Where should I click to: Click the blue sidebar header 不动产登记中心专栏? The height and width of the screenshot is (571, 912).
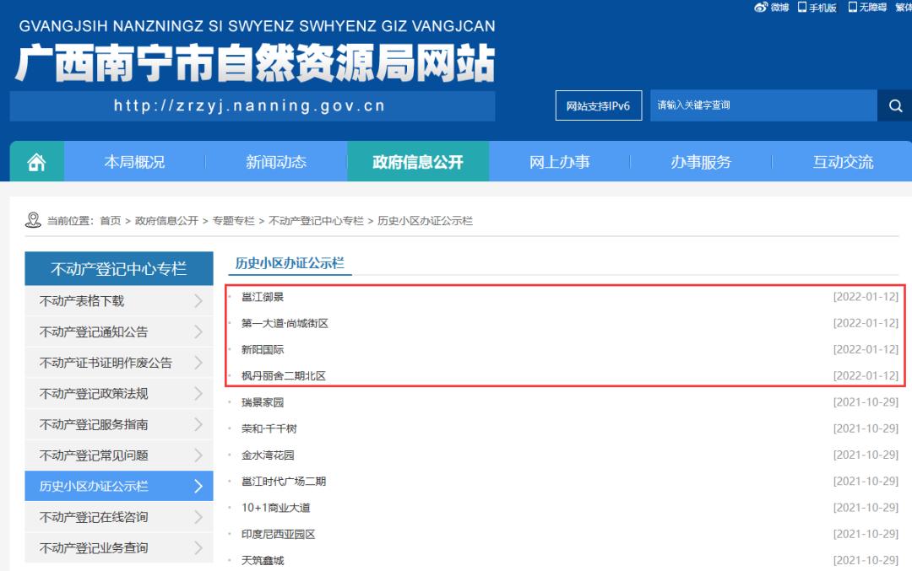coord(118,268)
